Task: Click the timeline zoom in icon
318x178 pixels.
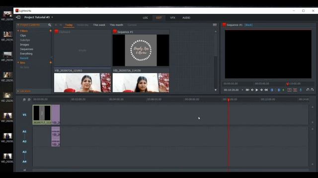Action: pyautogui.click(x=29, y=99)
